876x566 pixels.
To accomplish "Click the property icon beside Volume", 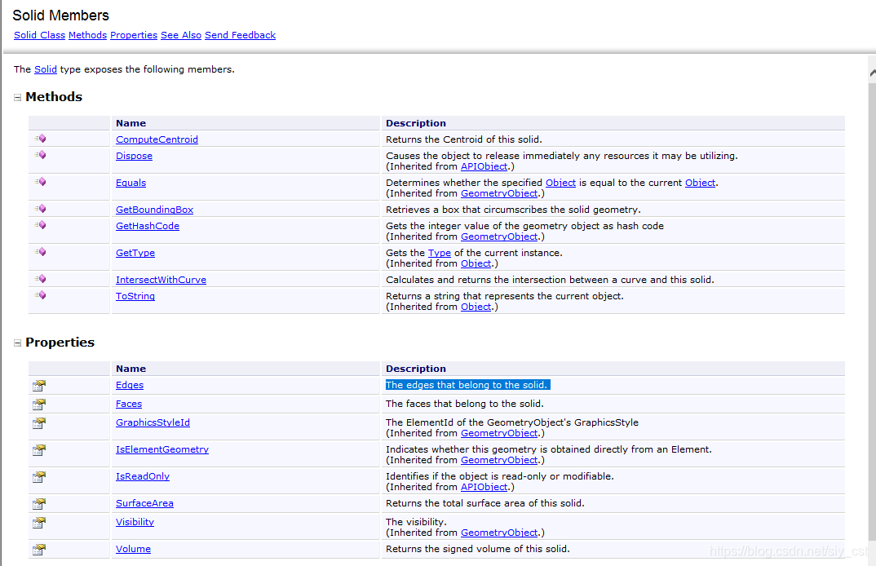I will point(39,549).
